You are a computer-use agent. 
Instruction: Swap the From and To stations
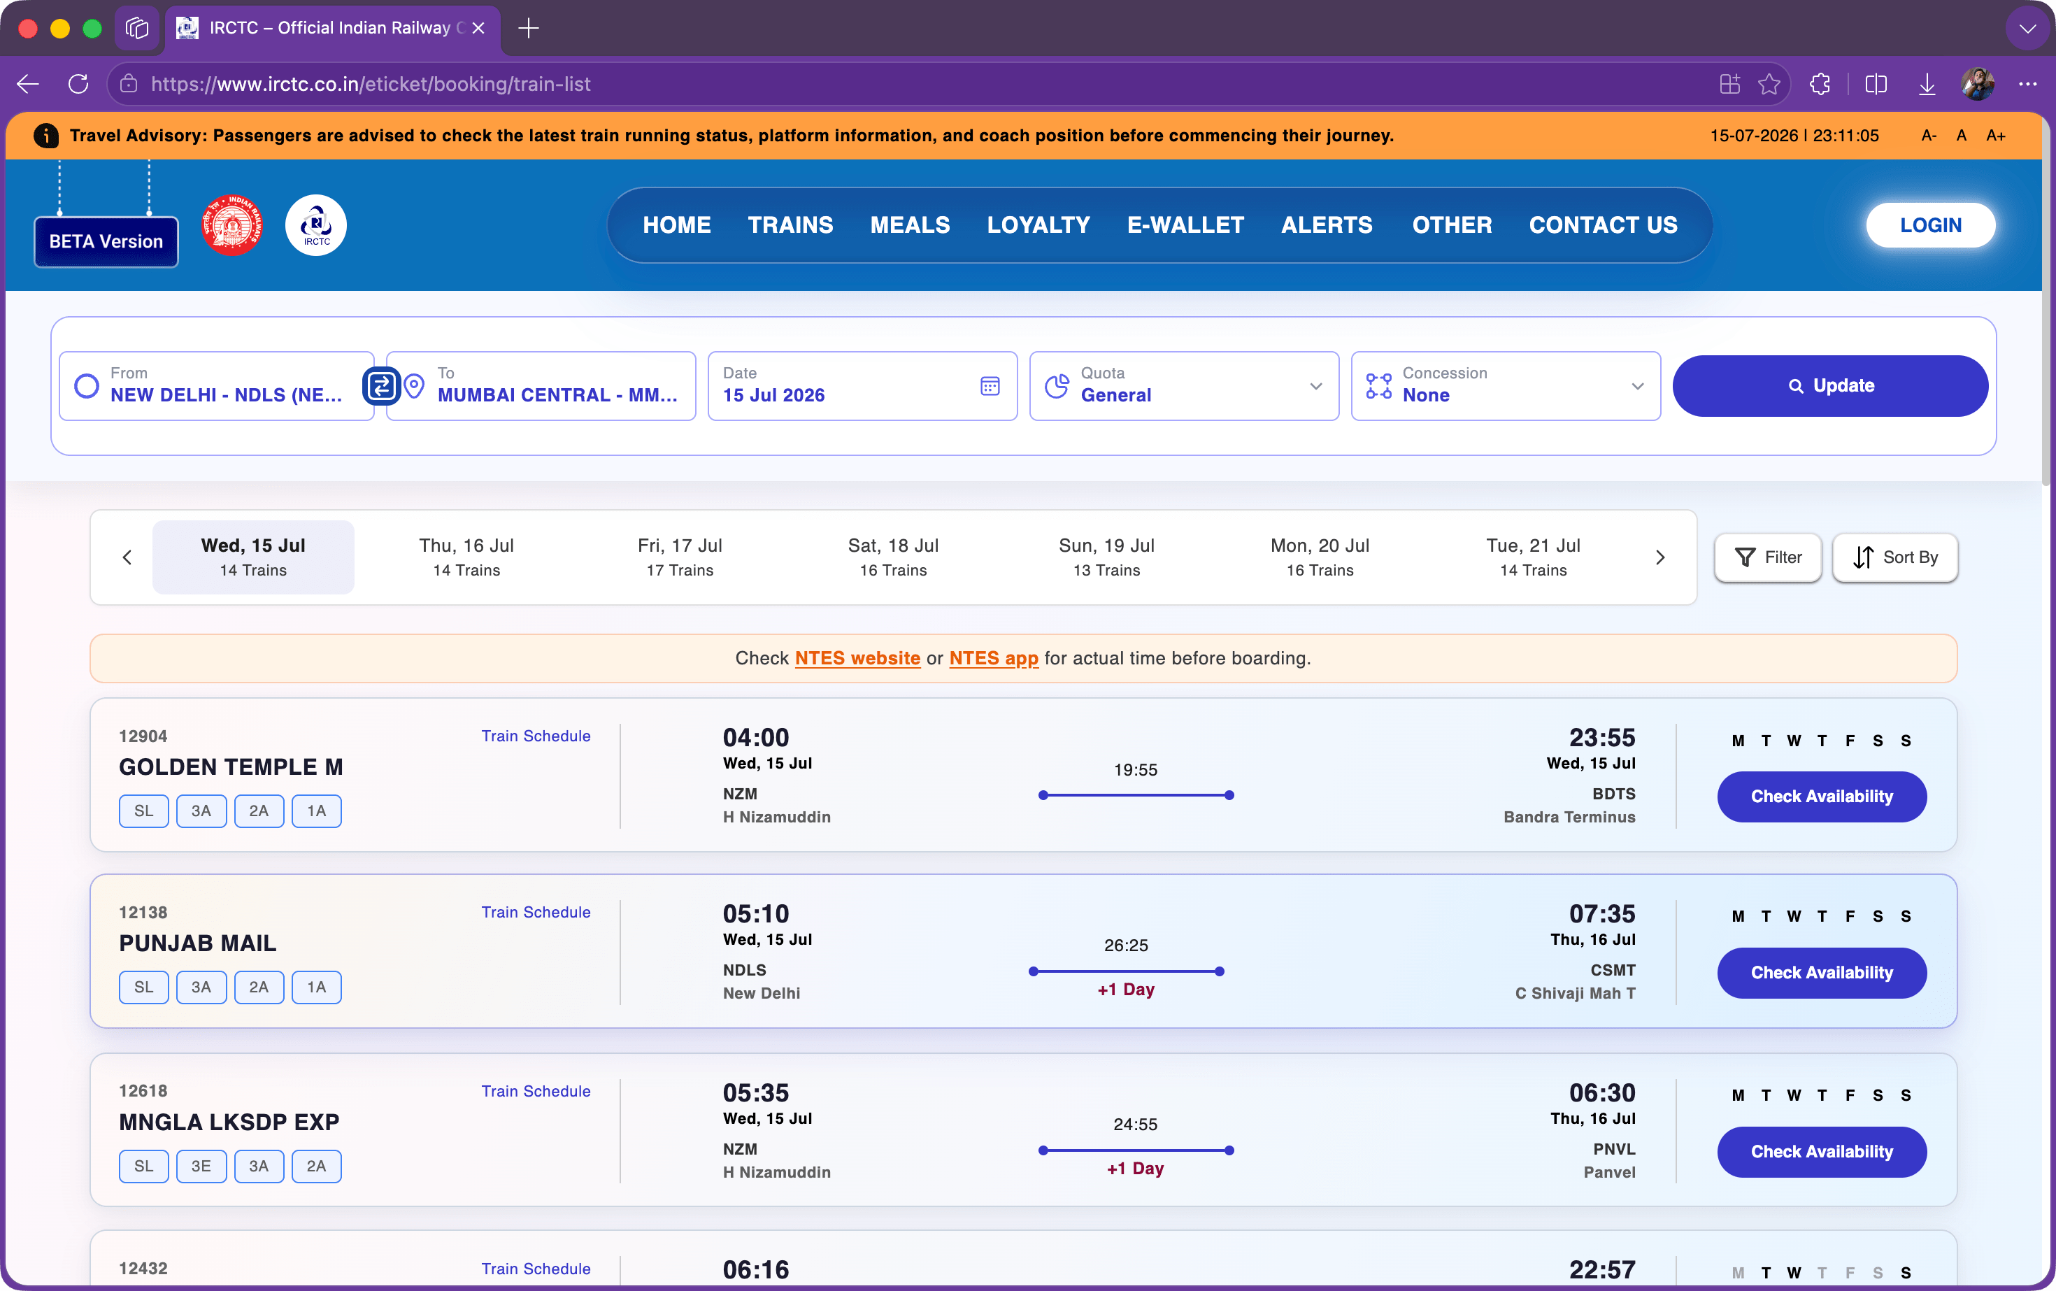pyautogui.click(x=381, y=386)
